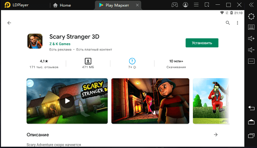Screen dimensions: 257x148
Task: Click the multi-window resize icon in title bar
Action: coord(207,5)
